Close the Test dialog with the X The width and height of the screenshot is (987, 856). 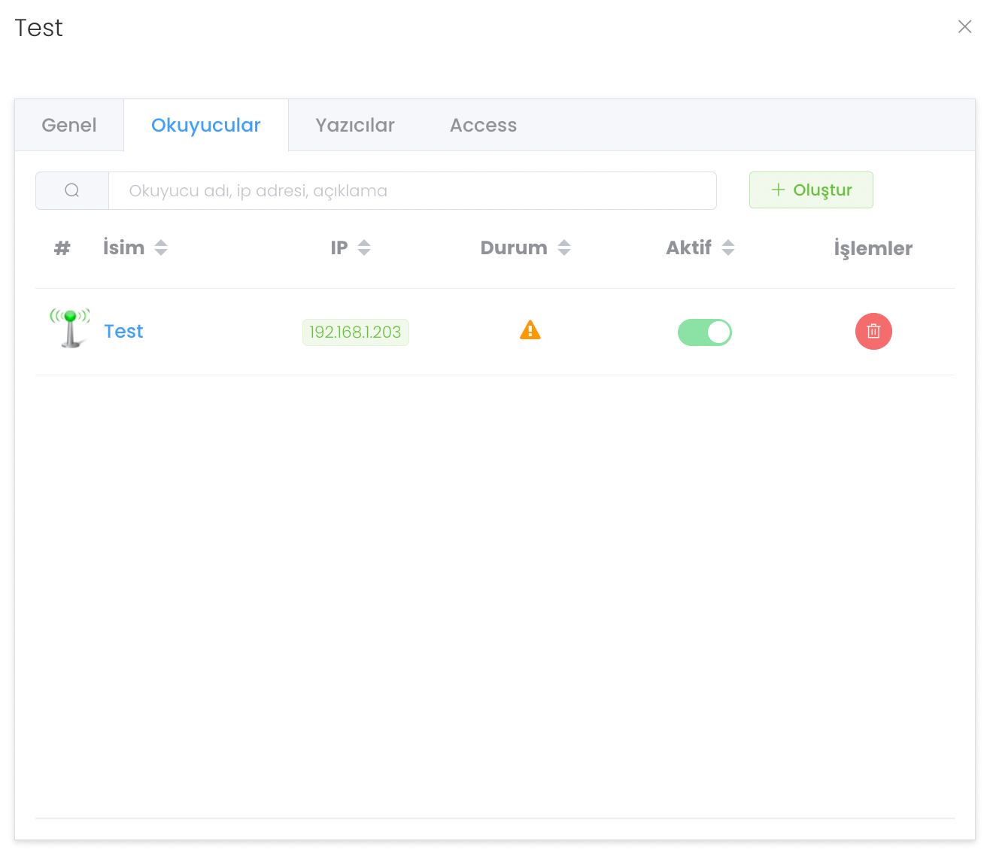[964, 27]
